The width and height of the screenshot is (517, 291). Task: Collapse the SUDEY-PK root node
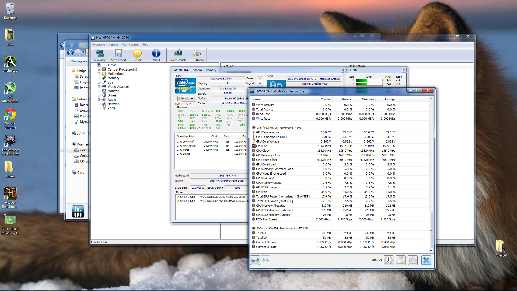point(94,65)
